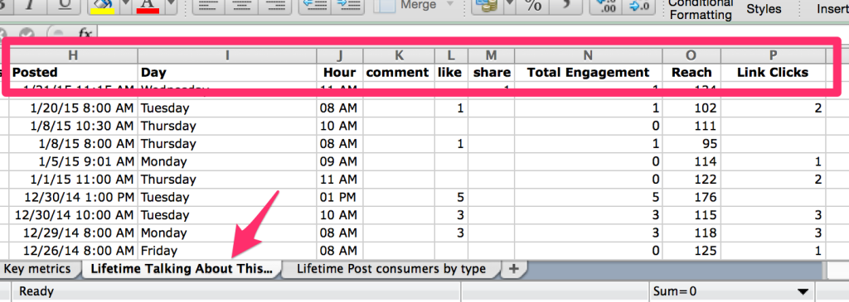Viewport: 849px width, 302px height.
Task: Select the Posted header cell
Action: click(x=73, y=72)
